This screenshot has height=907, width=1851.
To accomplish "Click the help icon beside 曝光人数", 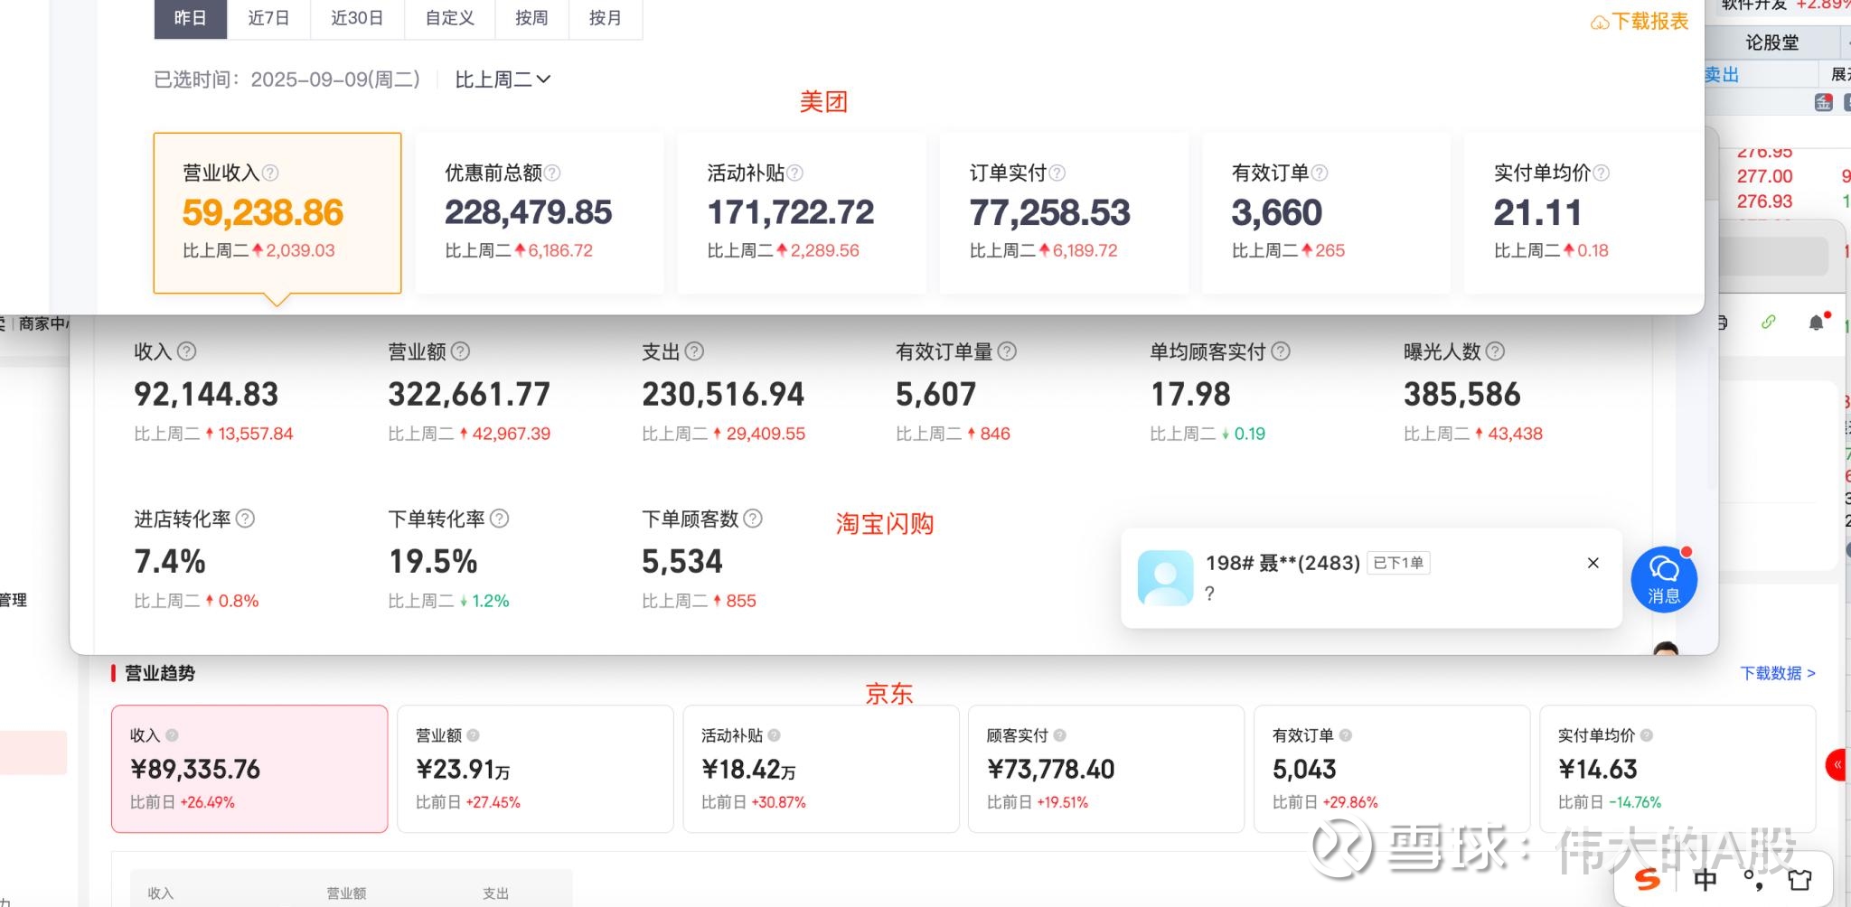I will [1495, 351].
